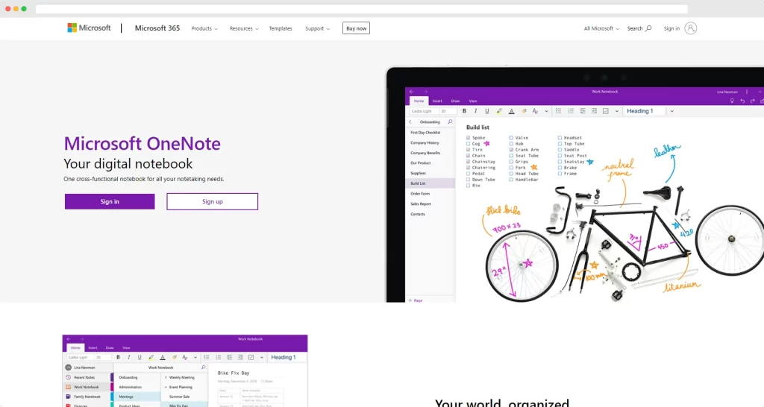764x407 pixels.
Task: Toggle the Pedal checkbox in Build list
Action: pos(469,174)
